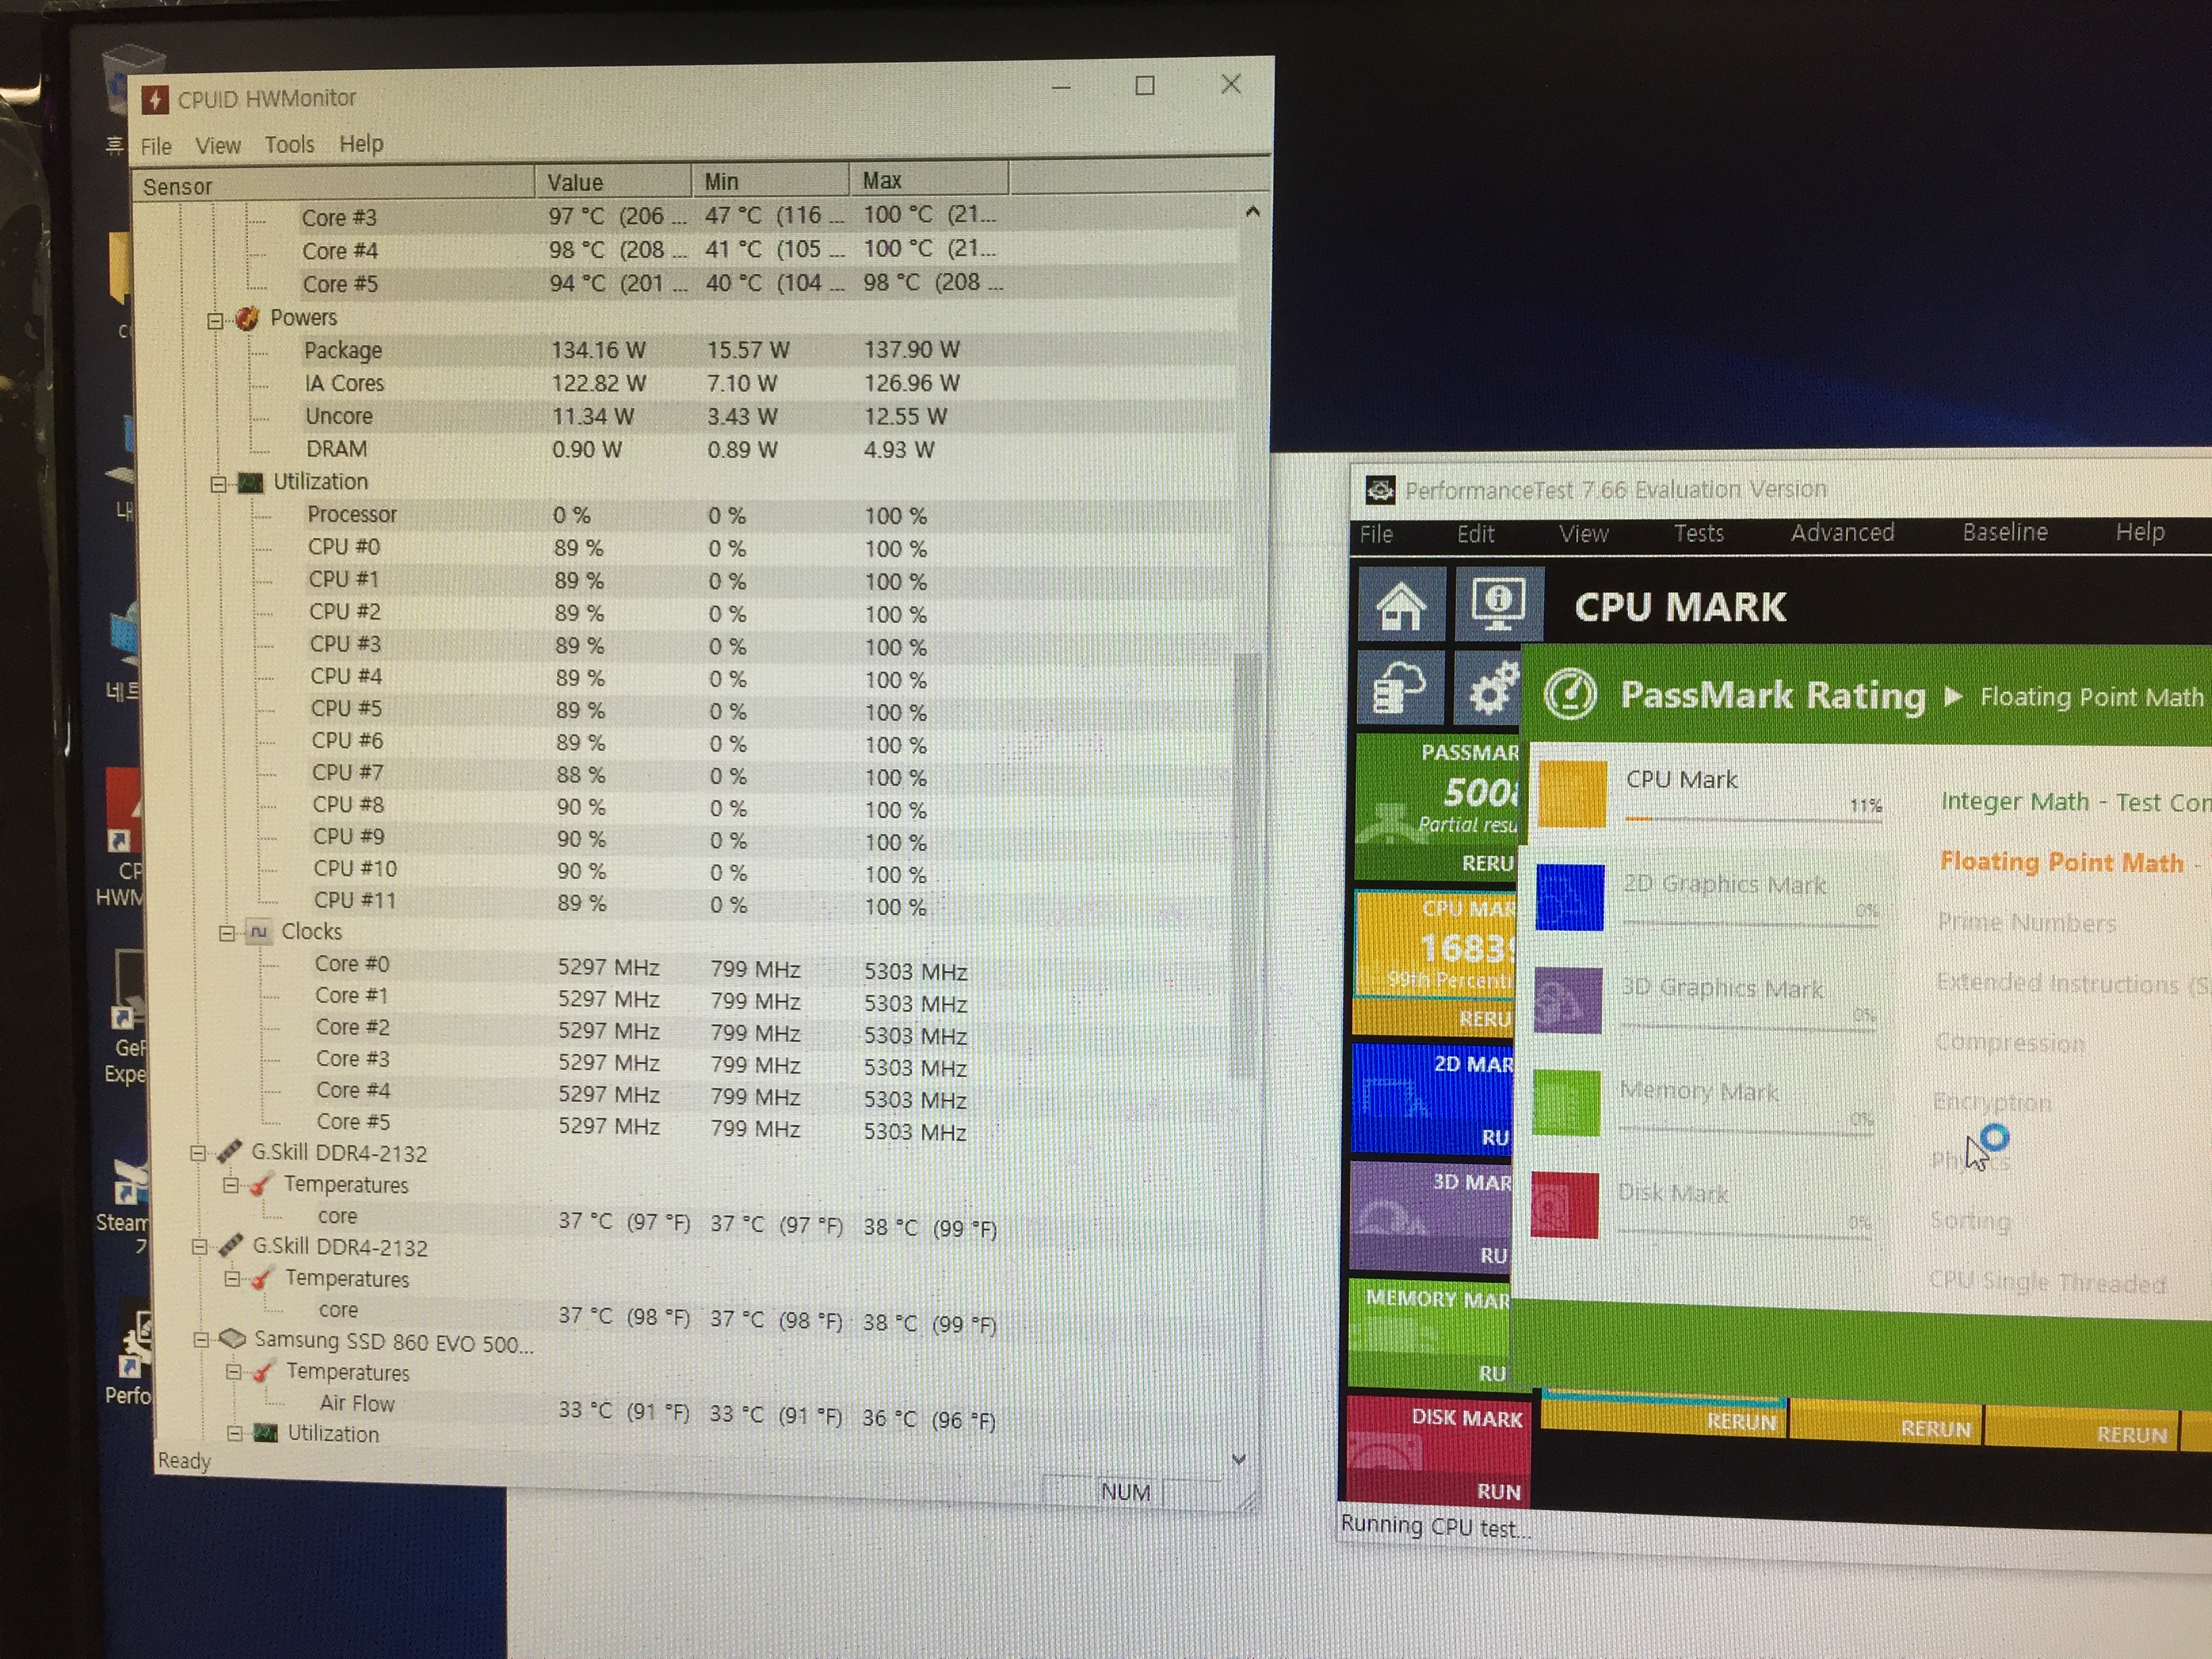Click the 2D Graphics Mark progress bar
2212x1659 pixels.
tap(1750, 924)
